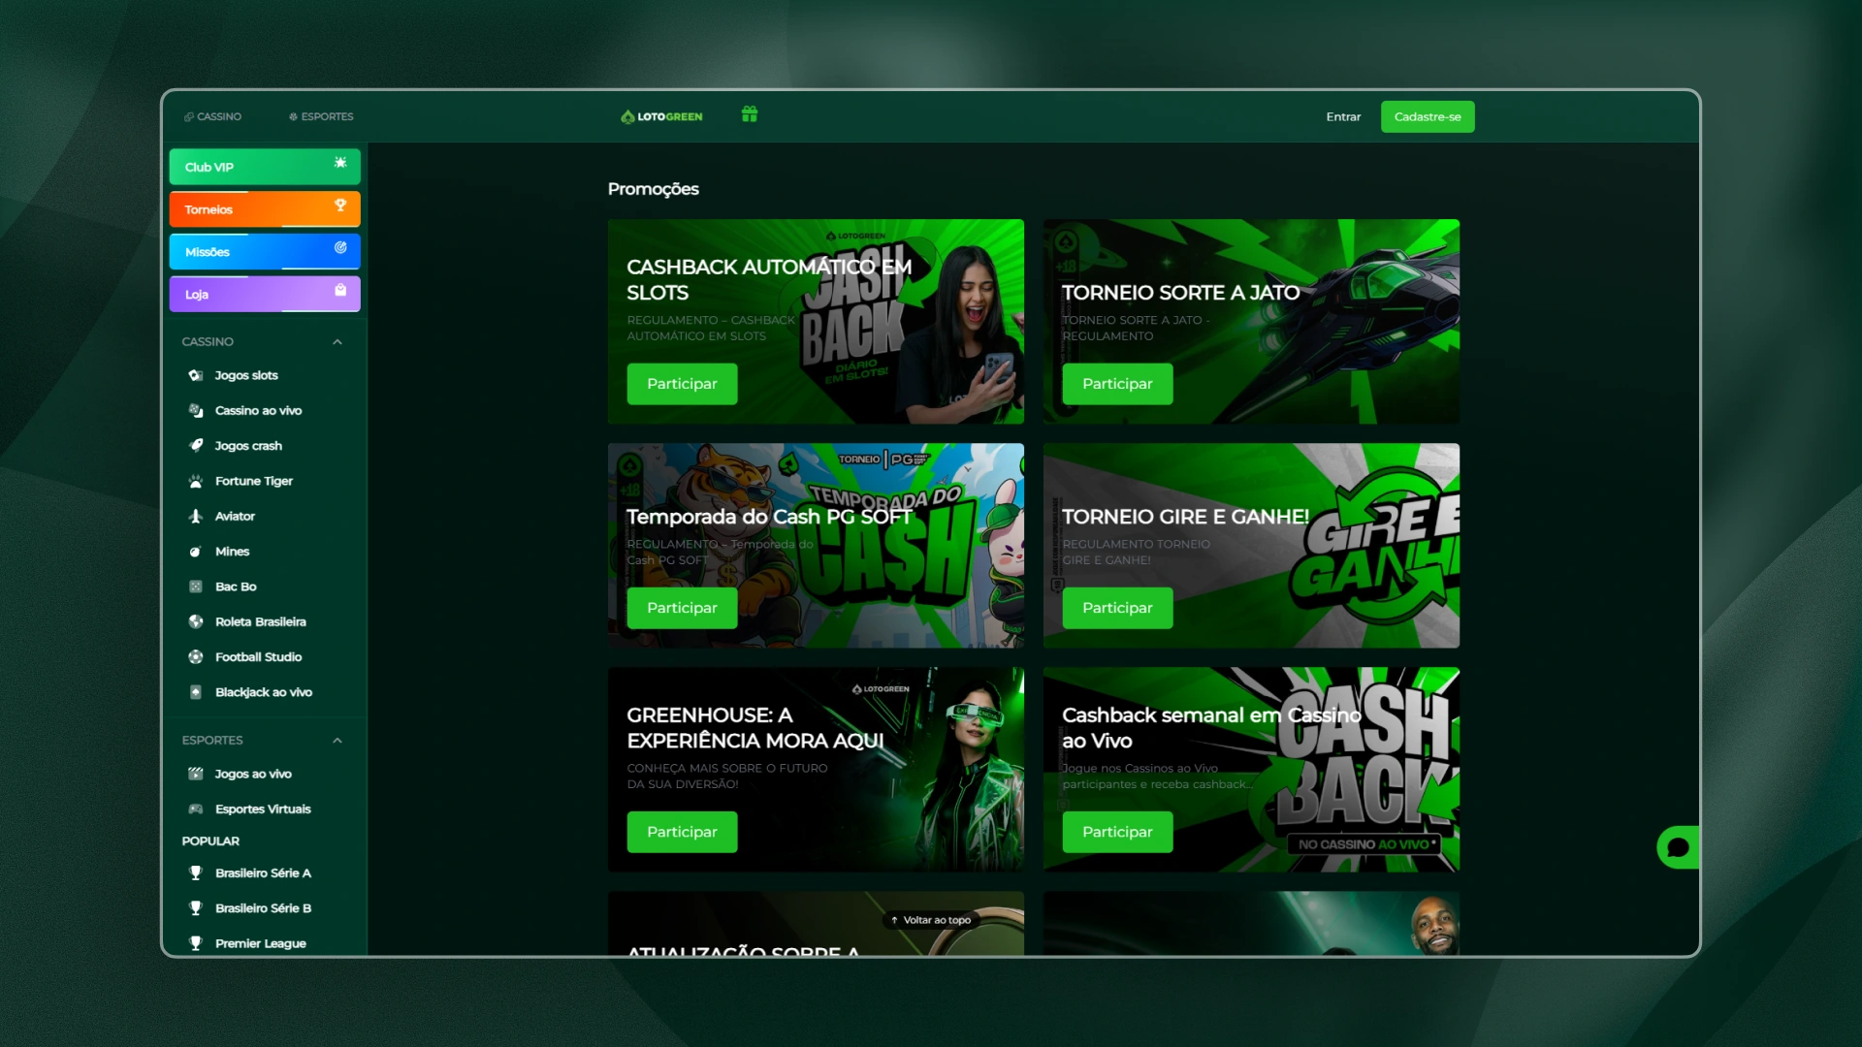Click the Jogos slots icon
This screenshot has width=1862, height=1047.
pyautogui.click(x=196, y=375)
